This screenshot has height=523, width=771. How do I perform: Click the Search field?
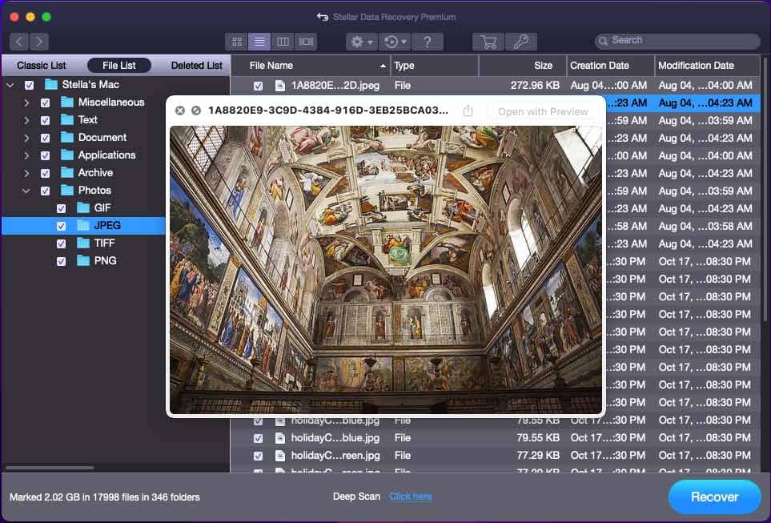tap(677, 41)
